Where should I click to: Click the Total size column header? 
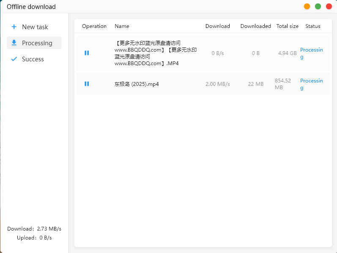[288, 26]
